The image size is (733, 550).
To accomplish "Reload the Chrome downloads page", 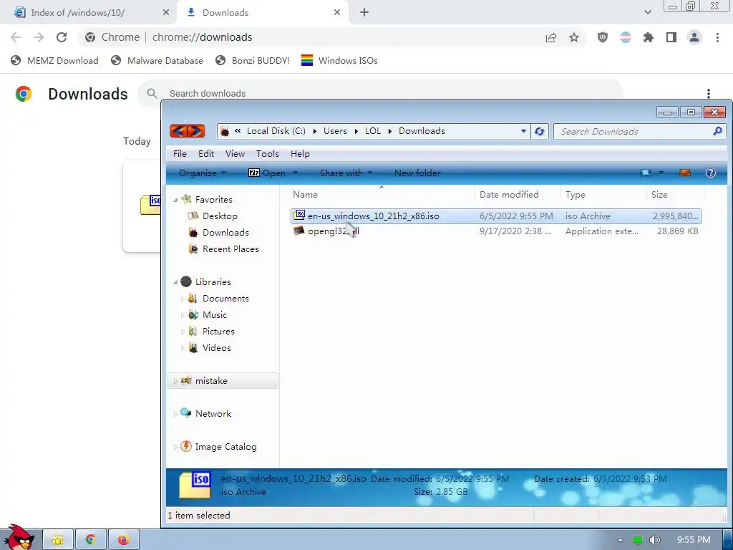I will 62,37.
